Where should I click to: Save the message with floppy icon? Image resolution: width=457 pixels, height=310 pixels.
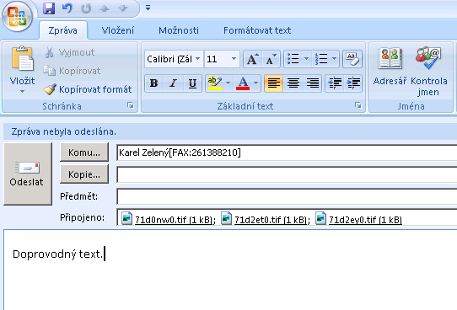pyautogui.click(x=49, y=8)
